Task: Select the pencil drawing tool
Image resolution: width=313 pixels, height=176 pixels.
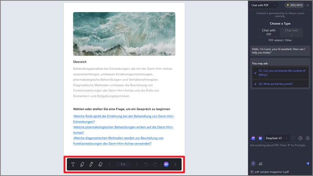Action: pyautogui.click(x=91, y=164)
